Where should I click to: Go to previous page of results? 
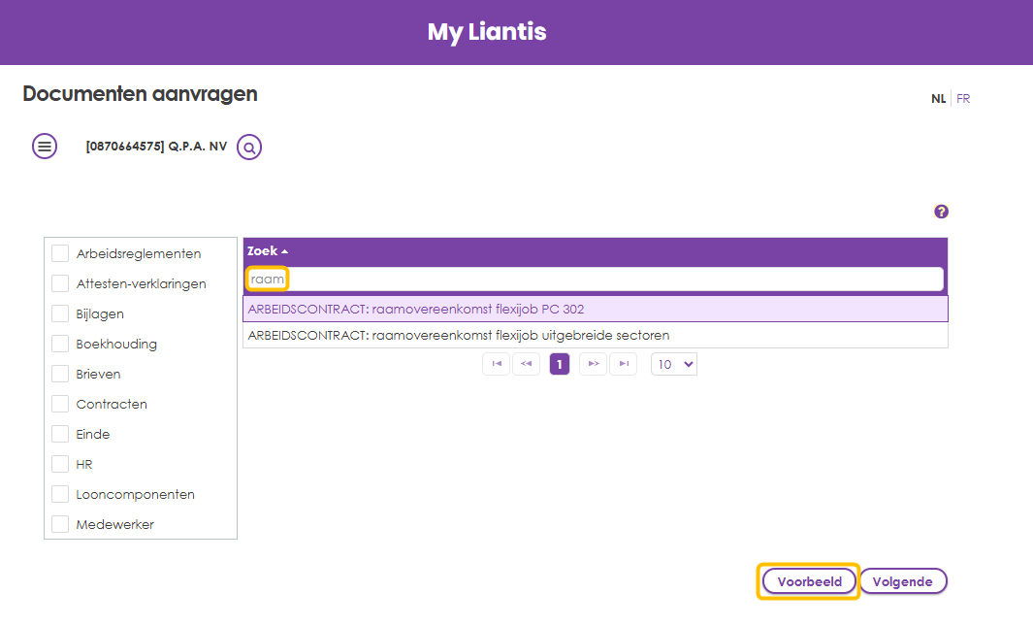point(527,364)
